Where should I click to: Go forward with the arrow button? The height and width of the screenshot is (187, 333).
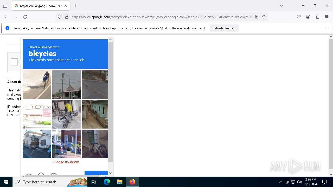tap(16, 17)
